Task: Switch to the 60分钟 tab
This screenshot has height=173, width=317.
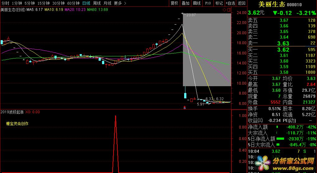Action: click(73, 3)
